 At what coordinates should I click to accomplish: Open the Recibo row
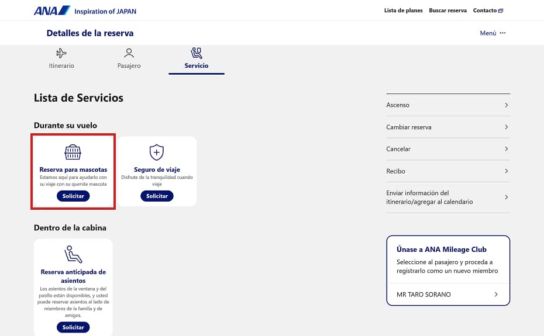447,171
